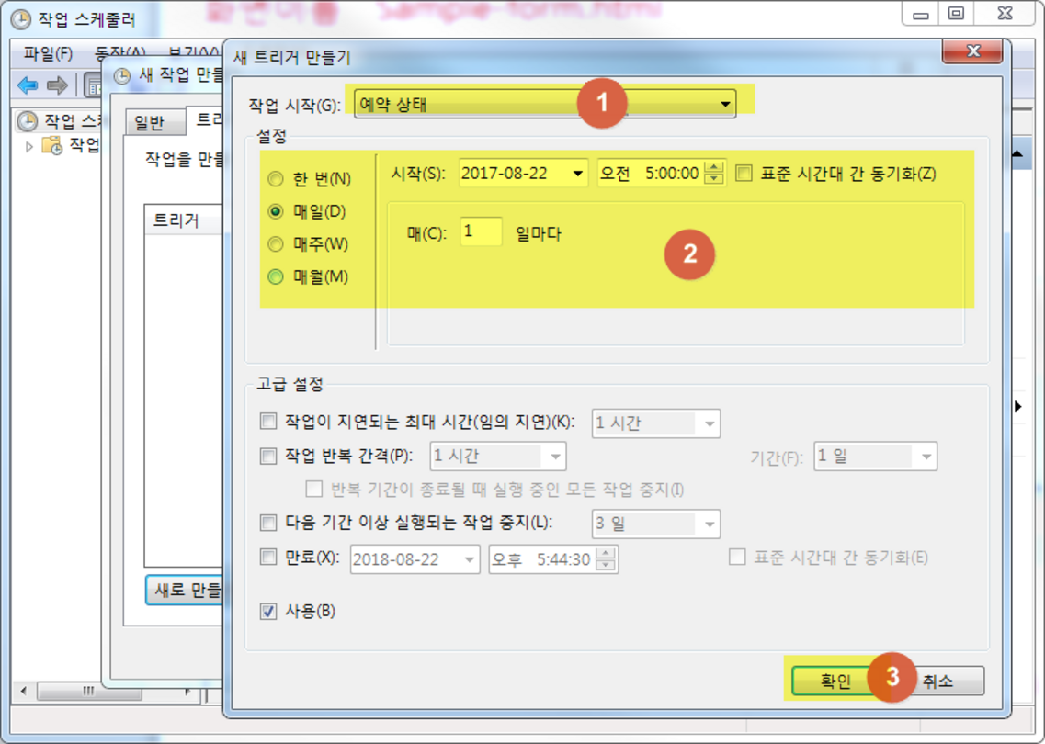The width and height of the screenshot is (1045, 744).
Task: Select the 매주(W) radio button
Action: click(x=275, y=244)
